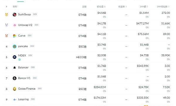Click the Balancer logo icon
176x106 pixels.
15,67
